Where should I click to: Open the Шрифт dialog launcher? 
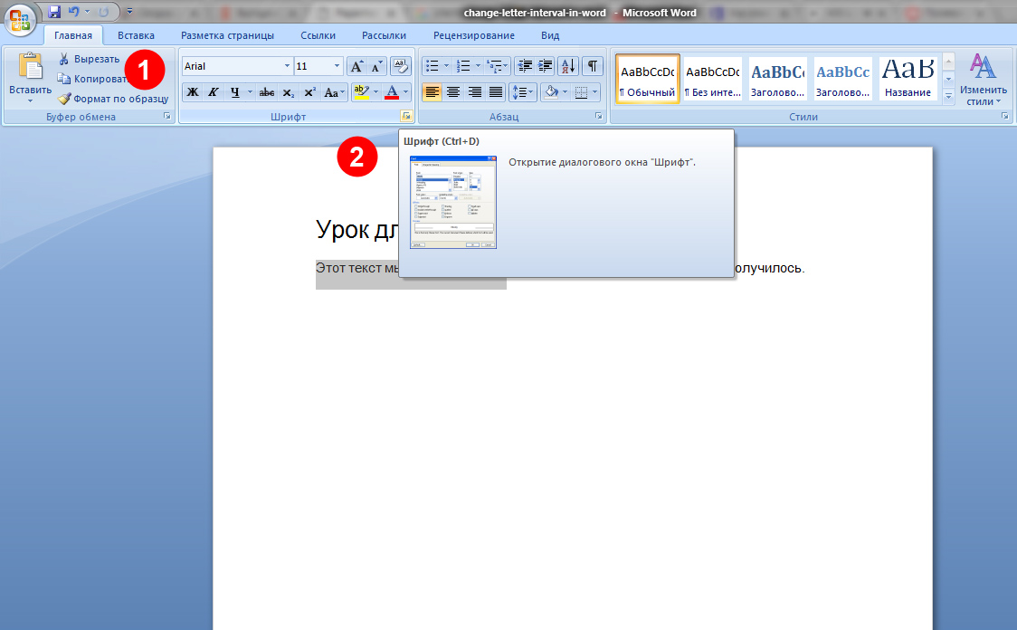(406, 116)
